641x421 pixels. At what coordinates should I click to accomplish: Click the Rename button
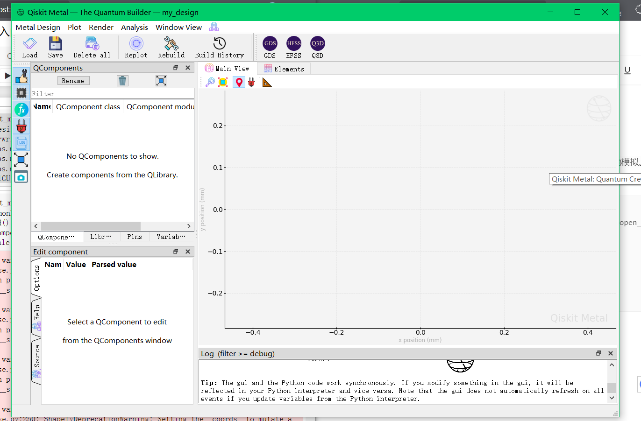pos(73,81)
